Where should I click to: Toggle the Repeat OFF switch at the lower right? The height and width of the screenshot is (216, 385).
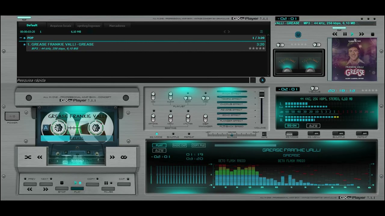[x=362, y=133]
